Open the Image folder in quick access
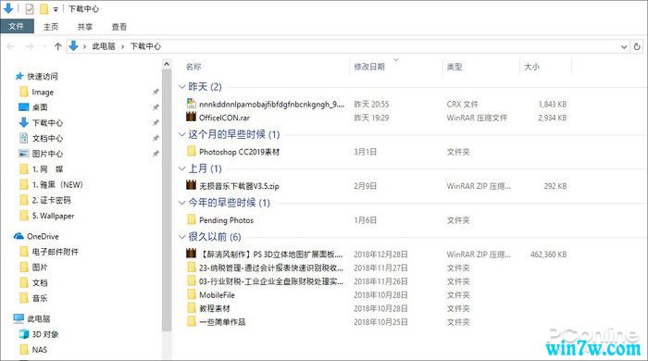This screenshot has width=648, height=361. click(43, 93)
